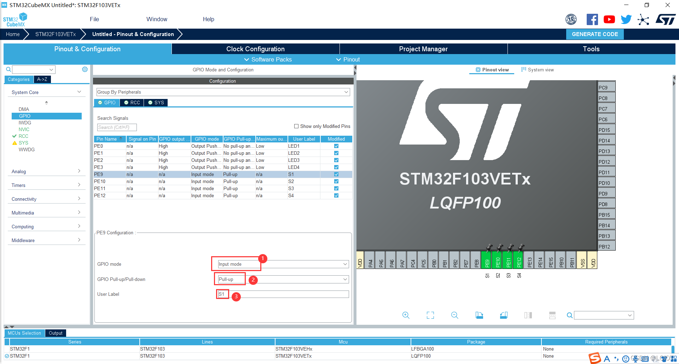Expand the Analog category
Image resolution: width=679 pixels, height=364 pixels.
[46, 171]
